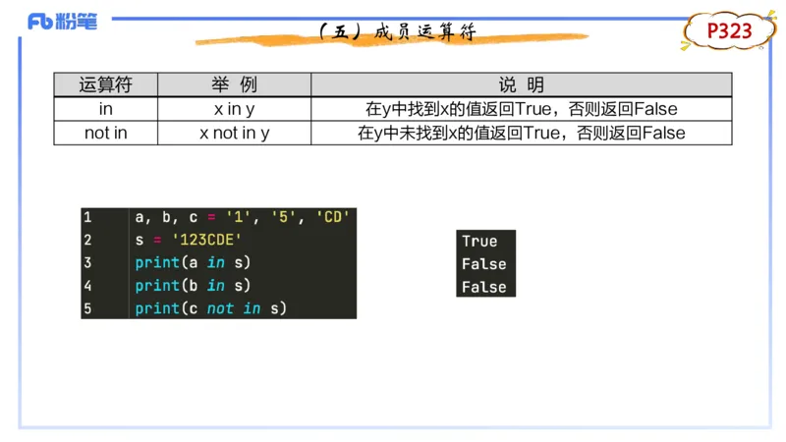Image resolution: width=786 pixels, height=442 pixels.
Task: Click the True output line
Action: (479, 242)
